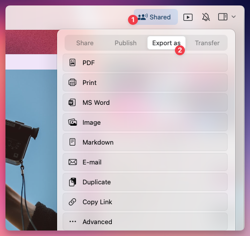Open the Transfer tab
Screen dimensions: 250x236
coord(207,43)
